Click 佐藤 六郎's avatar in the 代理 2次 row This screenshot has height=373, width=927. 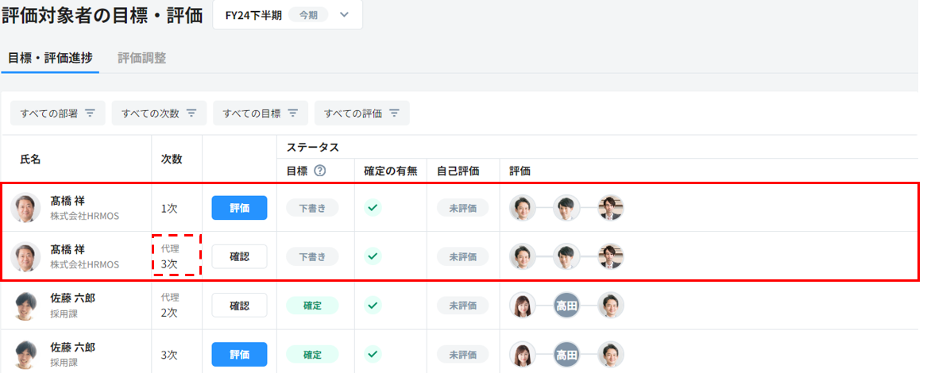[x=25, y=306]
